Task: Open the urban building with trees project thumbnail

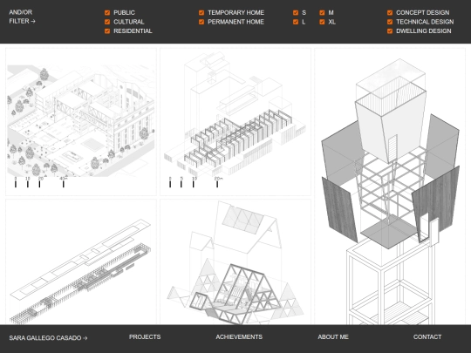Action: pos(81,122)
